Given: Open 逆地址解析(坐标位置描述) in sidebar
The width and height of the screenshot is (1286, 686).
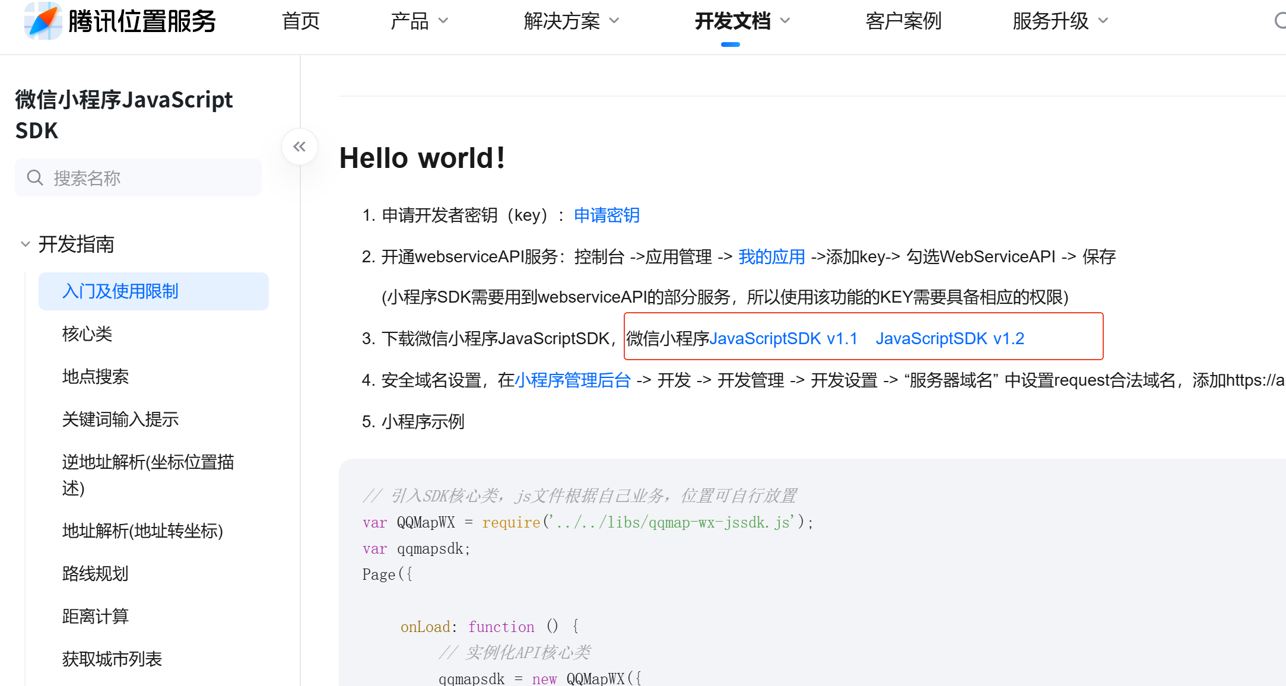Looking at the screenshot, I should click(148, 475).
